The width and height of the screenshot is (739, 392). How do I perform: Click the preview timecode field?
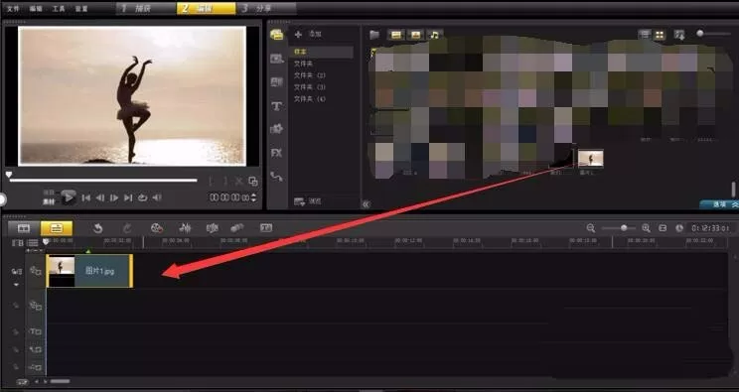click(230, 197)
